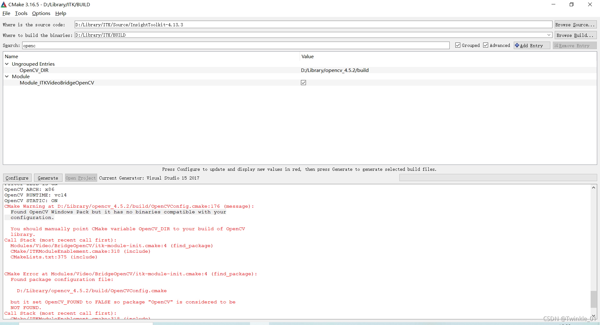Image resolution: width=600 pixels, height=325 pixels.
Task: Collapse the Module group
Action: pos(7,76)
